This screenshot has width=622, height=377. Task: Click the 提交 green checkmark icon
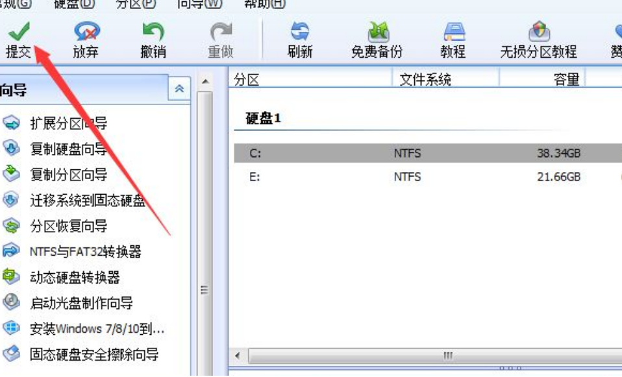(x=19, y=31)
